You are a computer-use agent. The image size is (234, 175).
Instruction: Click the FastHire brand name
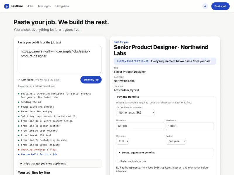tap(17, 6)
